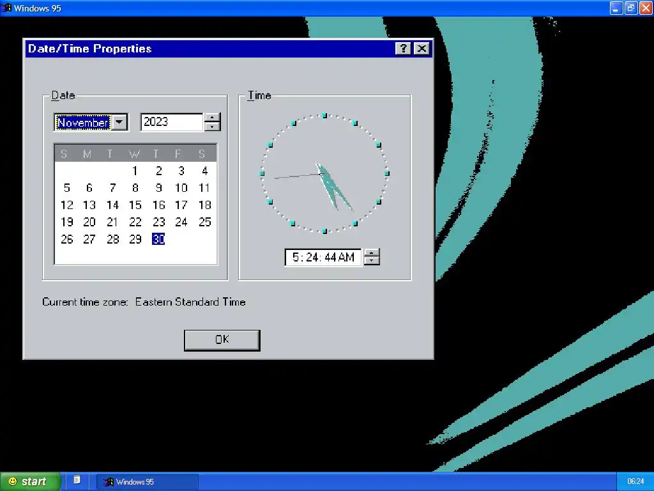Select day 23 in the calendar
The image size is (654, 491).
tap(158, 222)
